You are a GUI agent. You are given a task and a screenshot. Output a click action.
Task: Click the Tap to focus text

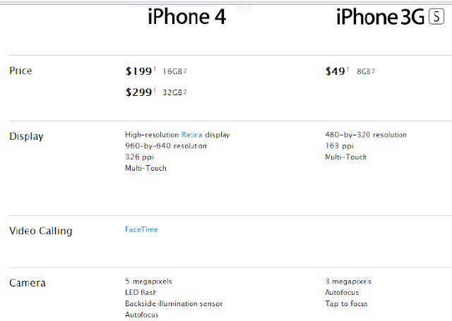346,304
